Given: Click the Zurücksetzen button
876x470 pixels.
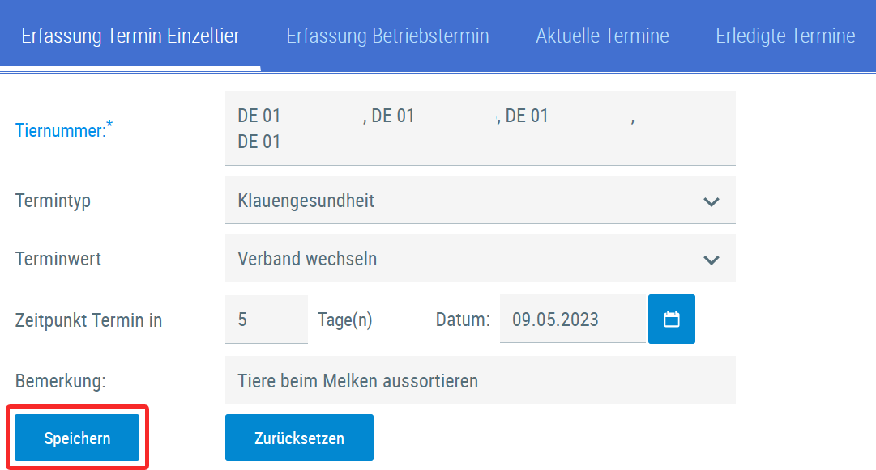Looking at the screenshot, I should [299, 438].
